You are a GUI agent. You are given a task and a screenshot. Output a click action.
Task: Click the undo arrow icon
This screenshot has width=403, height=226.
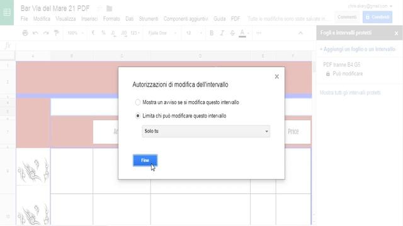[35, 33]
